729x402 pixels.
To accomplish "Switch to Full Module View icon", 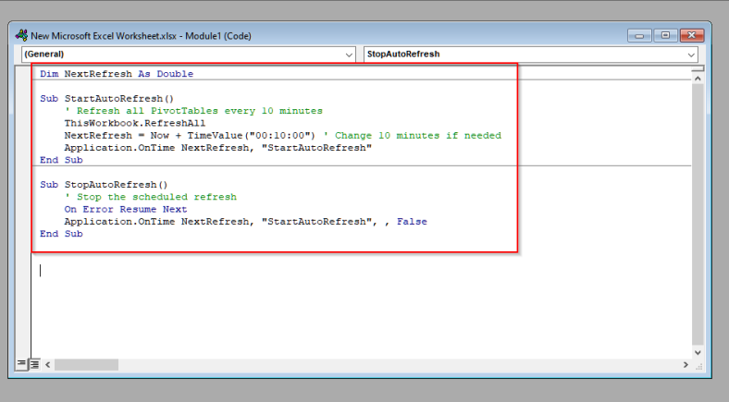I will pyautogui.click(x=34, y=364).
